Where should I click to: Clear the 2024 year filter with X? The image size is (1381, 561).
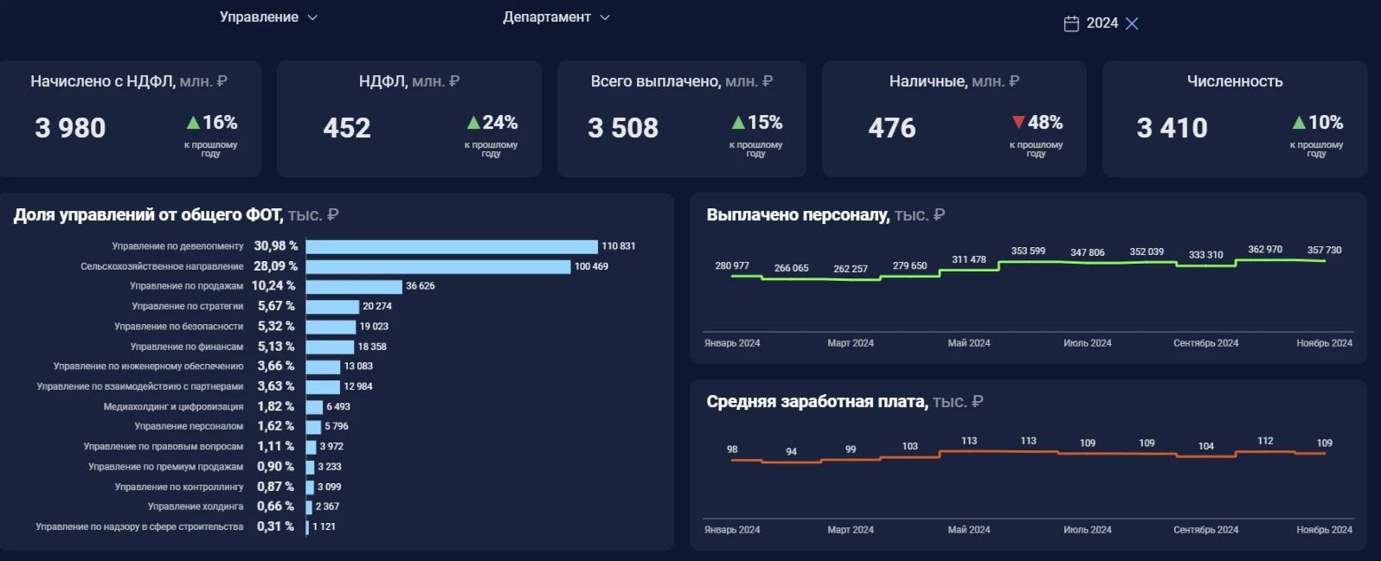1132,23
